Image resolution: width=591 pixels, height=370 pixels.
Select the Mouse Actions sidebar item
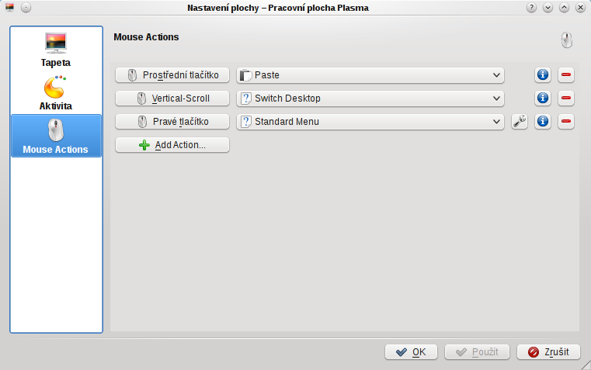coord(56,136)
